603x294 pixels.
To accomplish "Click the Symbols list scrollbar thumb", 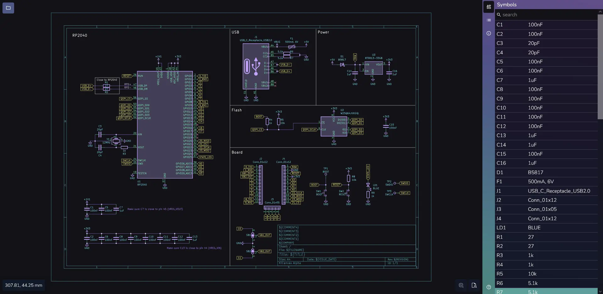I will pos(600,67).
